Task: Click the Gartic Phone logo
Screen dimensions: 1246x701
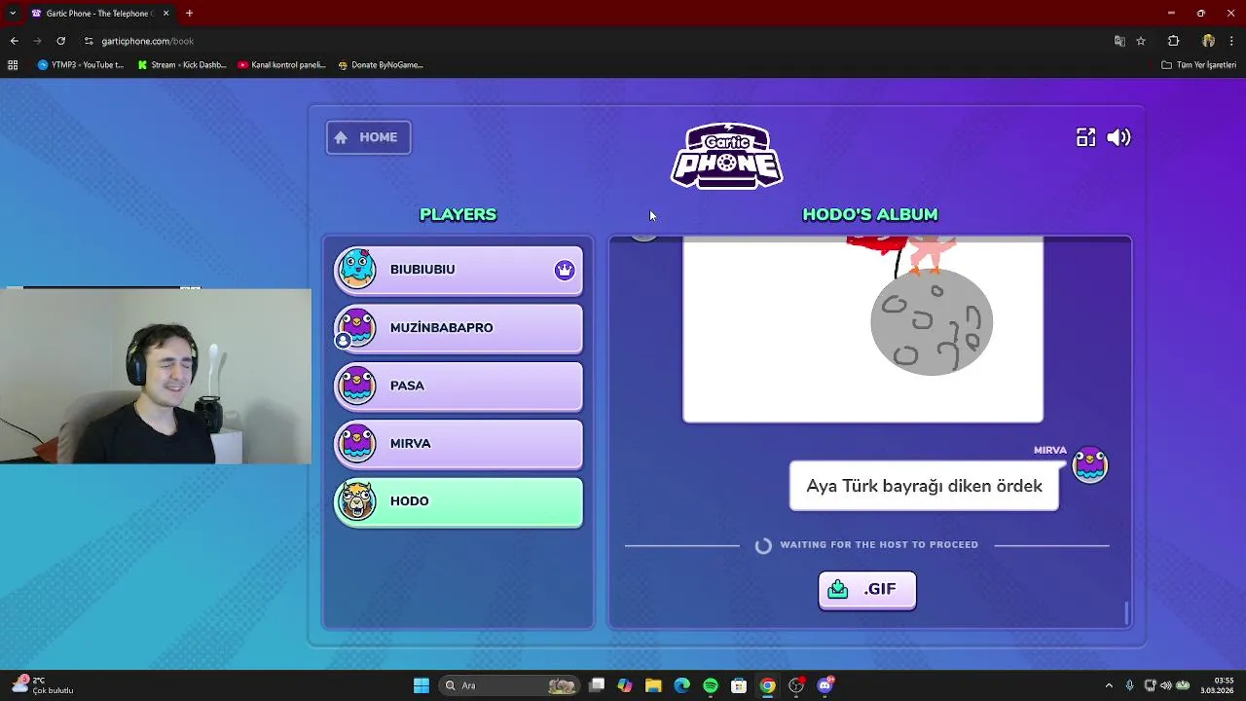Action: pos(726,156)
